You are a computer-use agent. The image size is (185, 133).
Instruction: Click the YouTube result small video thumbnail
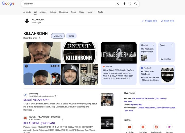click(x=107, y=123)
